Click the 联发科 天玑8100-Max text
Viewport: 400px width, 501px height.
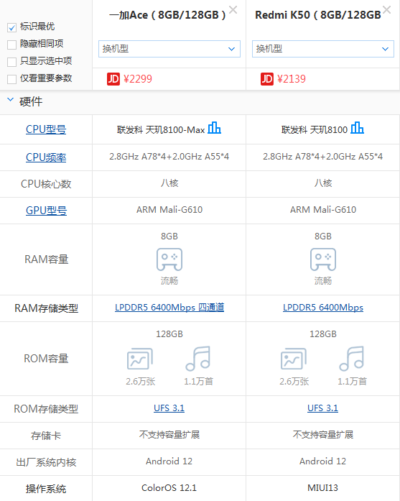161,129
